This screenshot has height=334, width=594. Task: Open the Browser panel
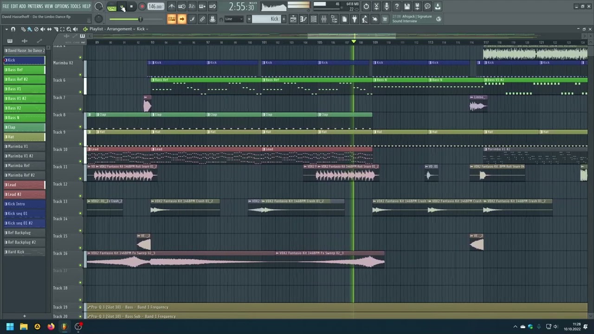coord(334,19)
